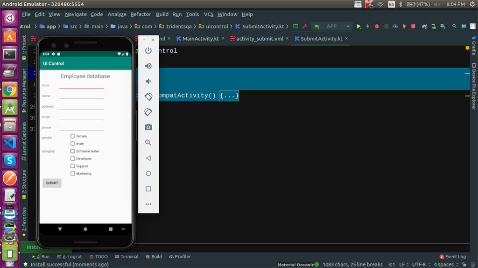Select the female radio button

(x=72, y=136)
